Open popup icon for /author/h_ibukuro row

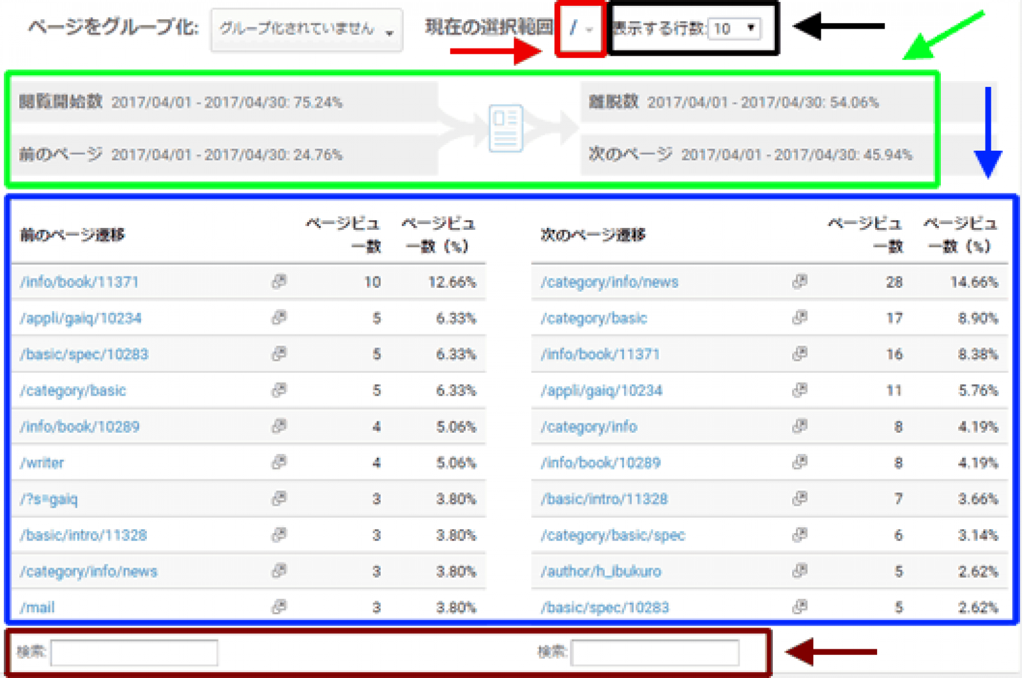click(800, 571)
